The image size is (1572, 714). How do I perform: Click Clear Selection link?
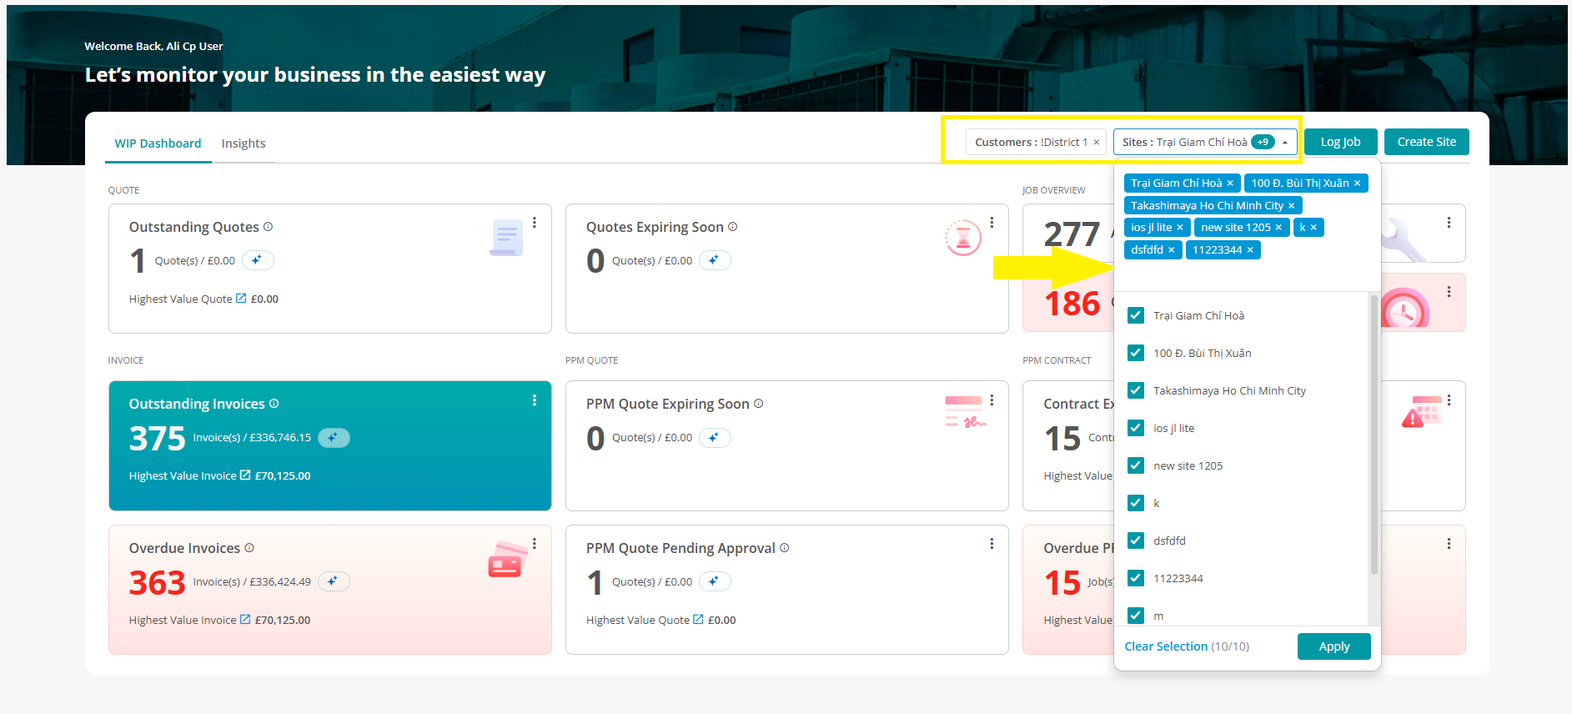point(1166,646)
